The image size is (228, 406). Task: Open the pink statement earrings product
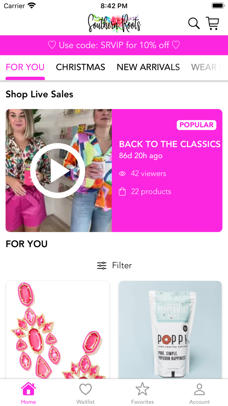point(58,330)
